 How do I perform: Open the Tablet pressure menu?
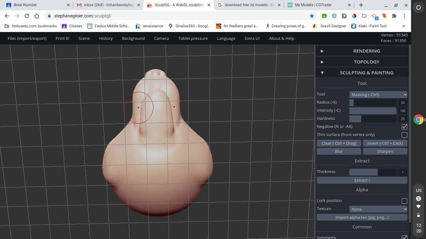(193, 38)
